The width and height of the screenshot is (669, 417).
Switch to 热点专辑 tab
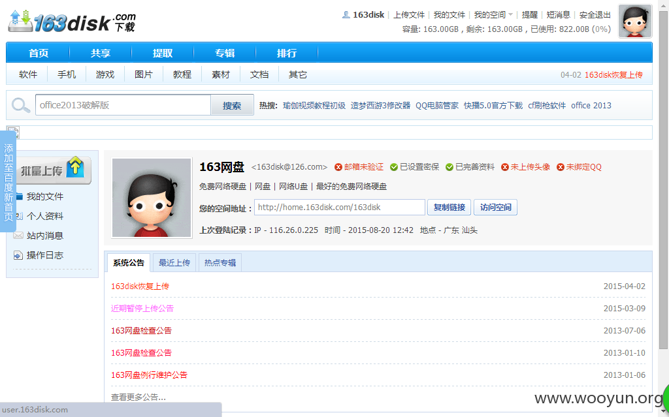[220, 262]
